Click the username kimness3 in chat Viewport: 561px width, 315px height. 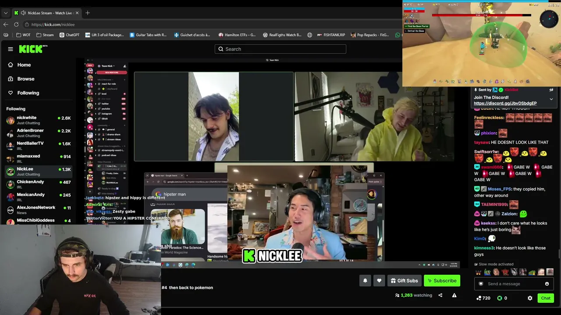tap(484, 248)
